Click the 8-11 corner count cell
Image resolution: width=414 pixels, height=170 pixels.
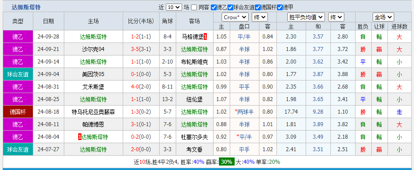tap(168, 87)
